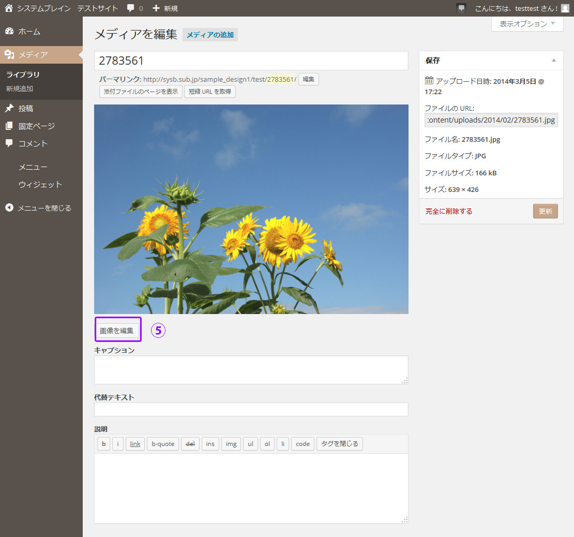Click the sunflower image preview

pos(251,209)
